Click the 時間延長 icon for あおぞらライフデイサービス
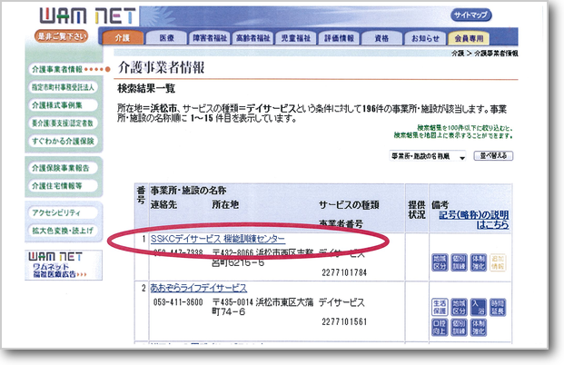The image size is (564, 365). coord(500,304)
